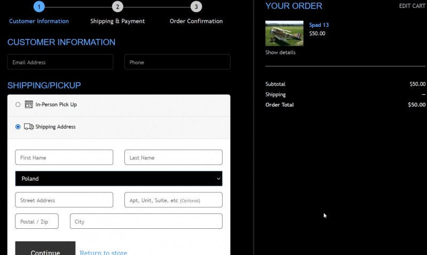Click the EDIT CART link
427x255 pixels.
(412, 6)
